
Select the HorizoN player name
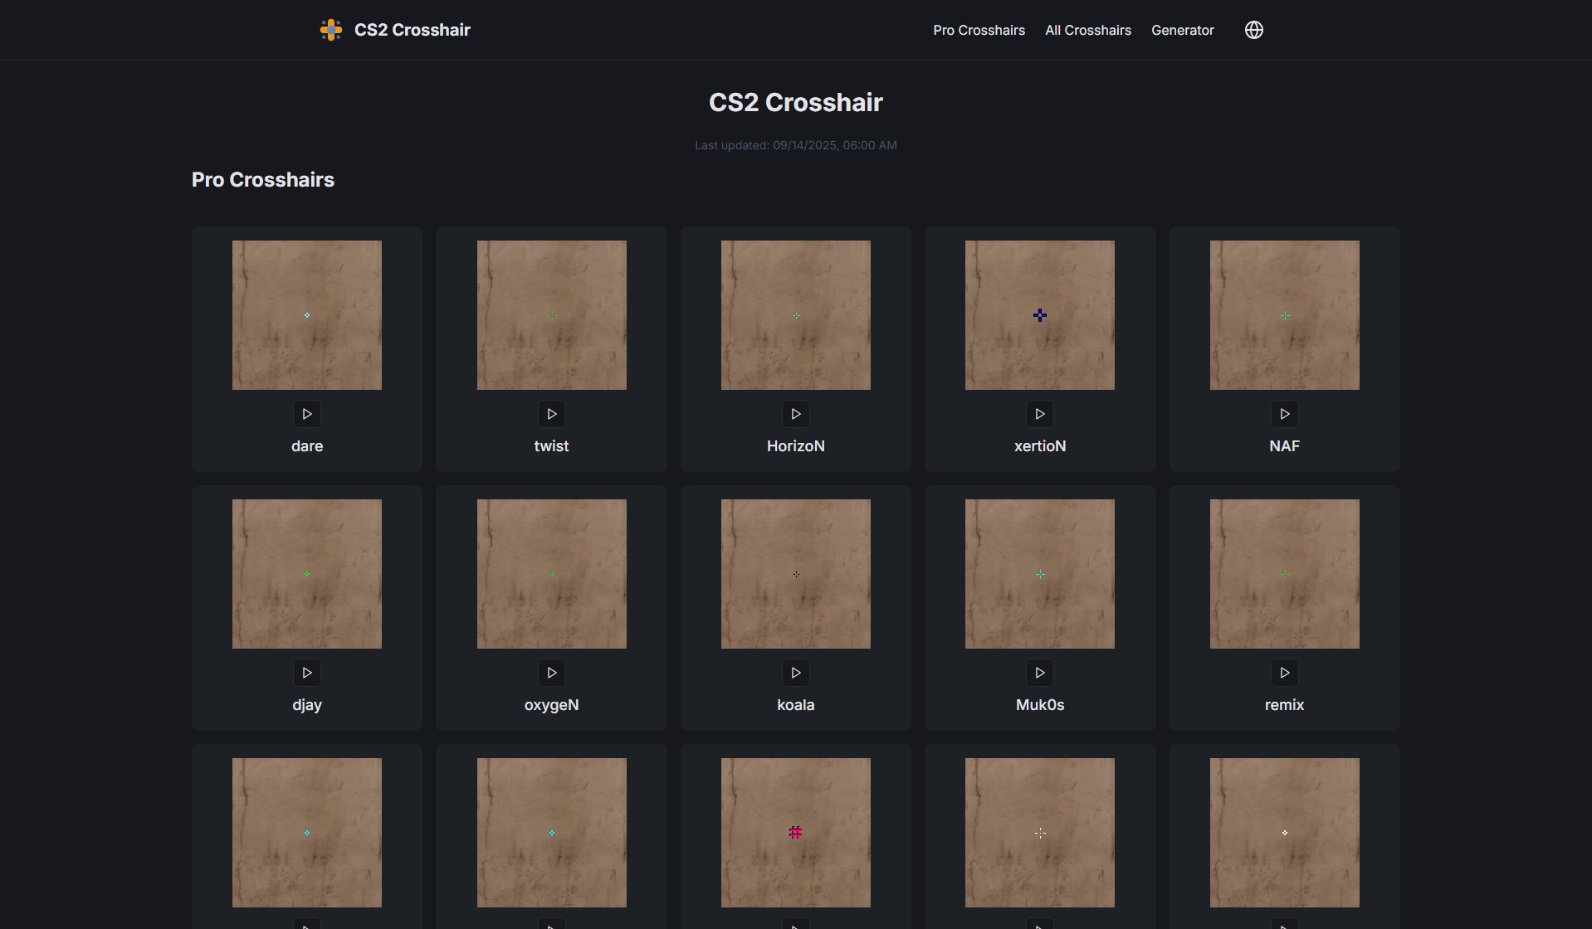(796, 446)
